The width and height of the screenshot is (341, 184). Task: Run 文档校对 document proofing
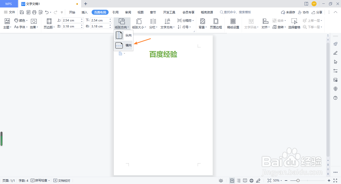(x=62, y=180)
